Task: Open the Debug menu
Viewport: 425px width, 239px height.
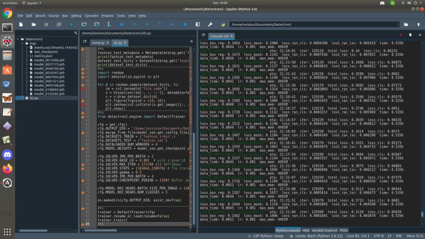Action: click(x=76, y=16)
